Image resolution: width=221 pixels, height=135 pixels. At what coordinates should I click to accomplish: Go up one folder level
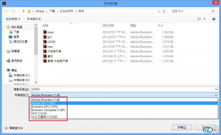(x=23, y=11)
